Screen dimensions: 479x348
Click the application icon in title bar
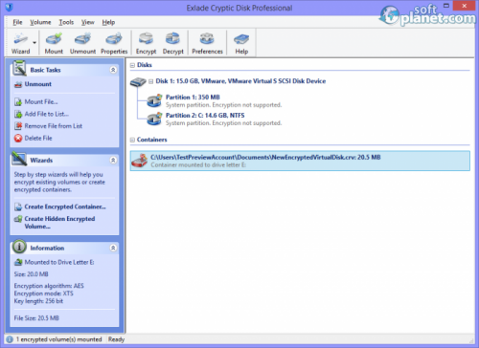9,7
